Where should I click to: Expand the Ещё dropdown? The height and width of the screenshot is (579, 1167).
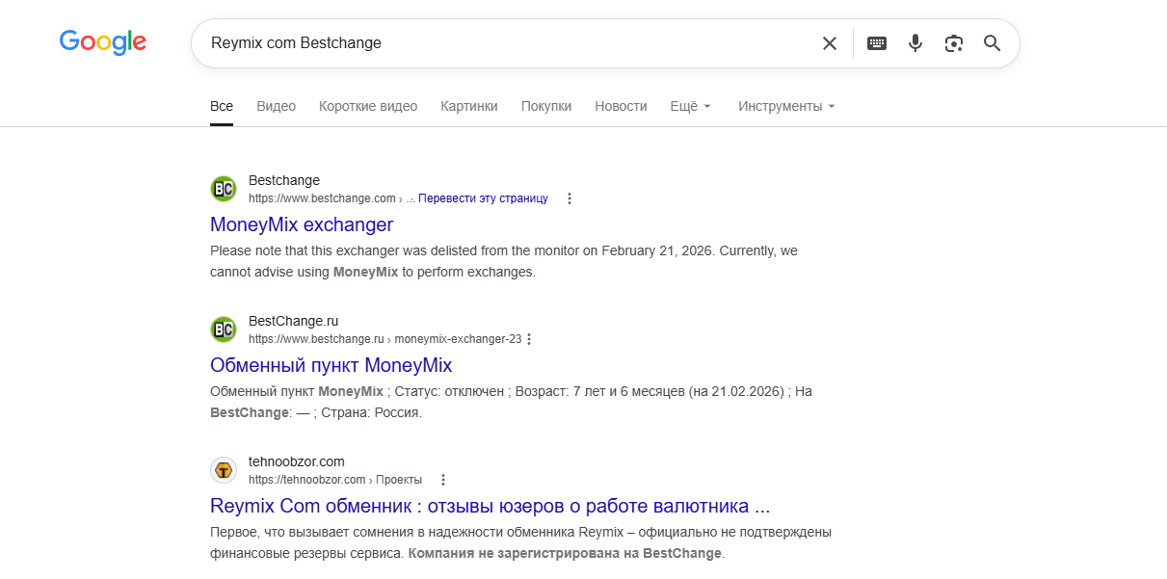[690, 106]
